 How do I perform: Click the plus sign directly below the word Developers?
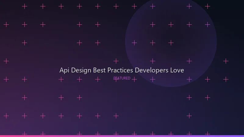tap(152, 79)
